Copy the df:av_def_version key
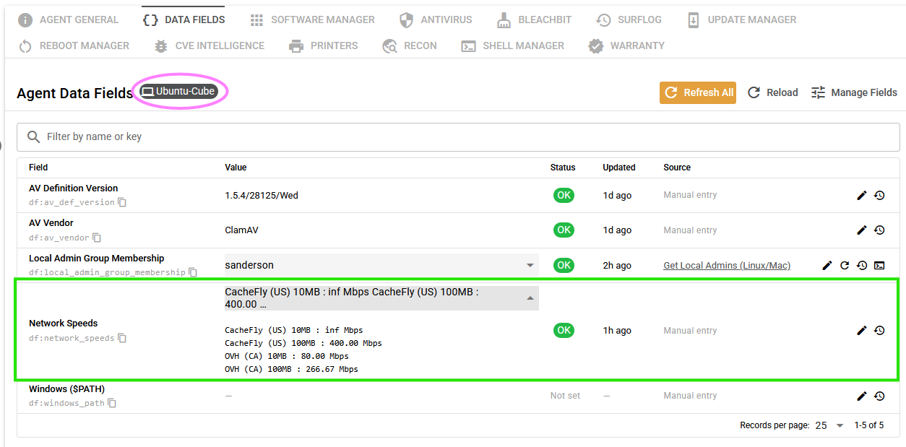This screenshot has width=906, height=447. click(122, 202)
